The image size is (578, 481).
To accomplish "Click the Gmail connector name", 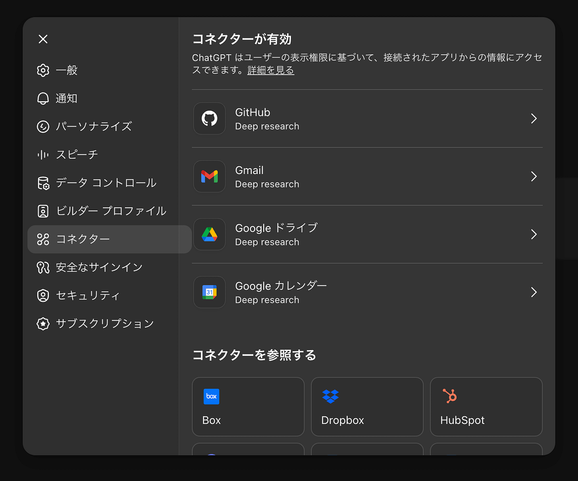I will pyautogui.click(x=249, y=170).
